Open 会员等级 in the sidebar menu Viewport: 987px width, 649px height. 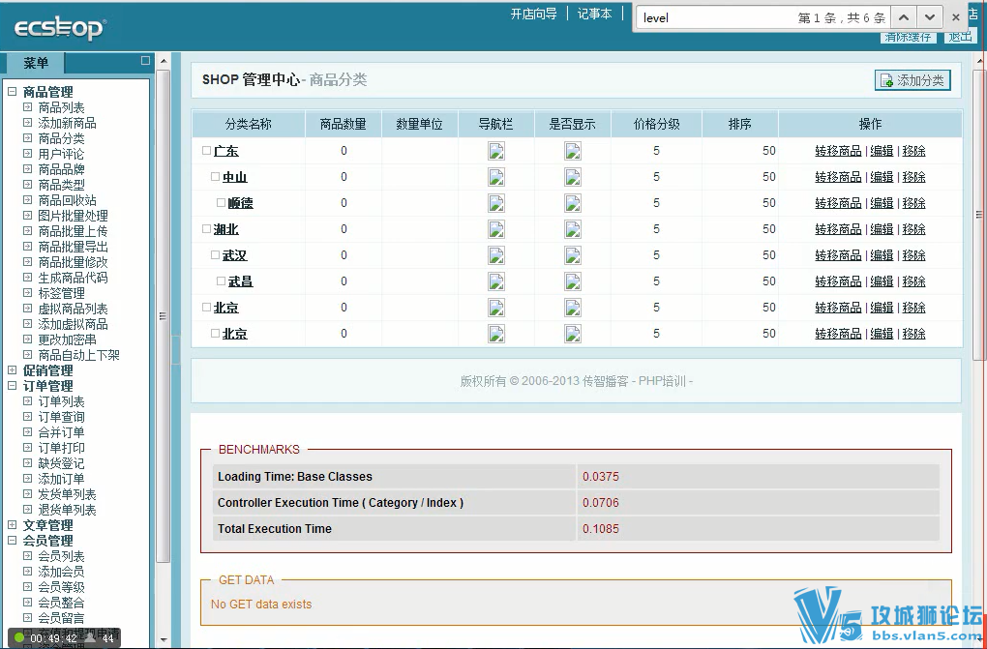(61, 587)
